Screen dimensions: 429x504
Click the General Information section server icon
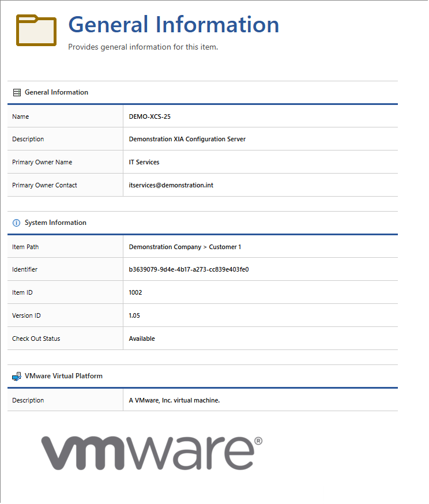point(17,92)
